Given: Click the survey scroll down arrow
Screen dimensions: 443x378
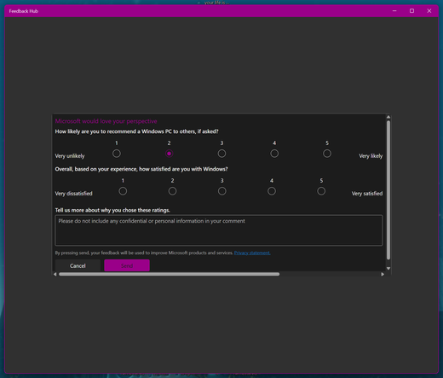Looking at the screenshot, I should click(x=388, y=269).
